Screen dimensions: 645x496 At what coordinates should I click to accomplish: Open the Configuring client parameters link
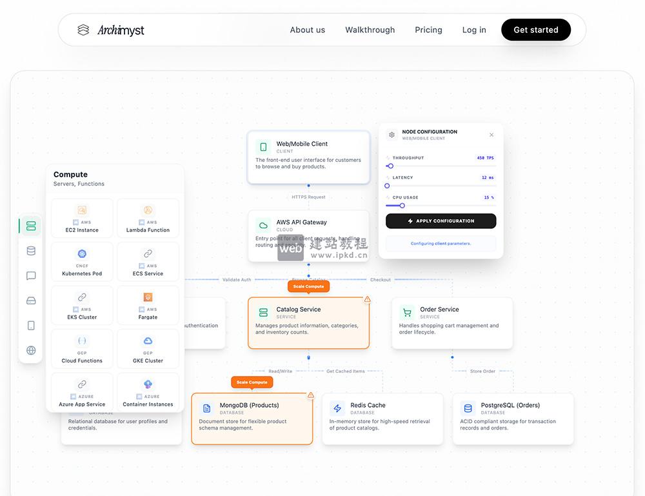point(441,243)
